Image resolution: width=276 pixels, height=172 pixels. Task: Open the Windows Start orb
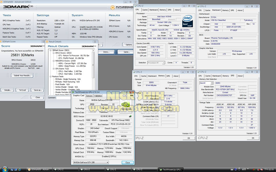coord(5,169)
